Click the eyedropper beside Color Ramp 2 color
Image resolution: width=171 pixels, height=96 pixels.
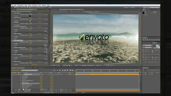coord(32,21)
